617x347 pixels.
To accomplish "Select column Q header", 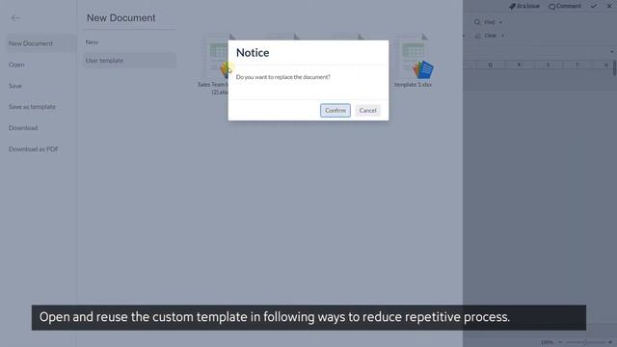I will point(491,65).
